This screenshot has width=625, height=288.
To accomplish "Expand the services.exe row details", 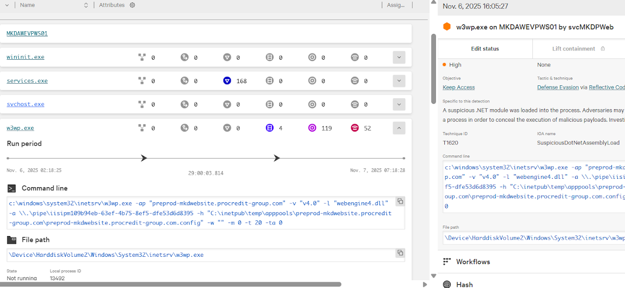I will 399,81.
